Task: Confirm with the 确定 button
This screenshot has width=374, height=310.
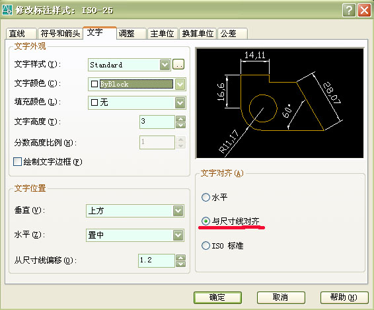Action: 217,297
